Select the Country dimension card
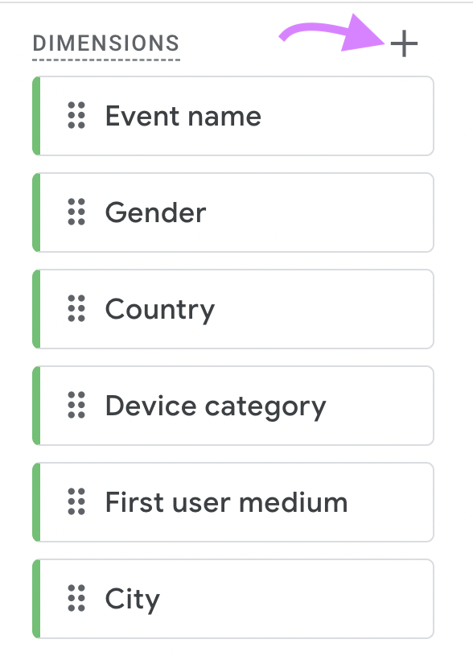 [233, 309]
